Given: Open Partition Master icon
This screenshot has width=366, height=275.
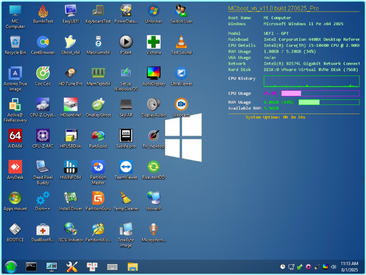Looking at the screenshot, I should 98,173.
